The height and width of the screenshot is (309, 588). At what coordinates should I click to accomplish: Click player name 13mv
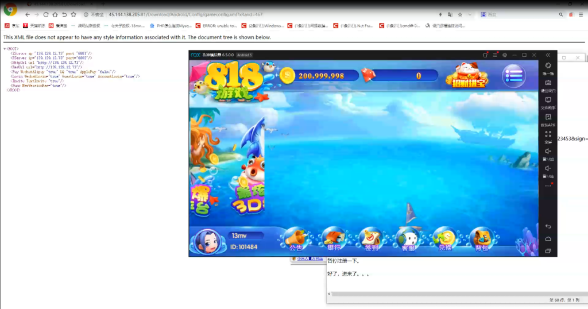(239, 236)
